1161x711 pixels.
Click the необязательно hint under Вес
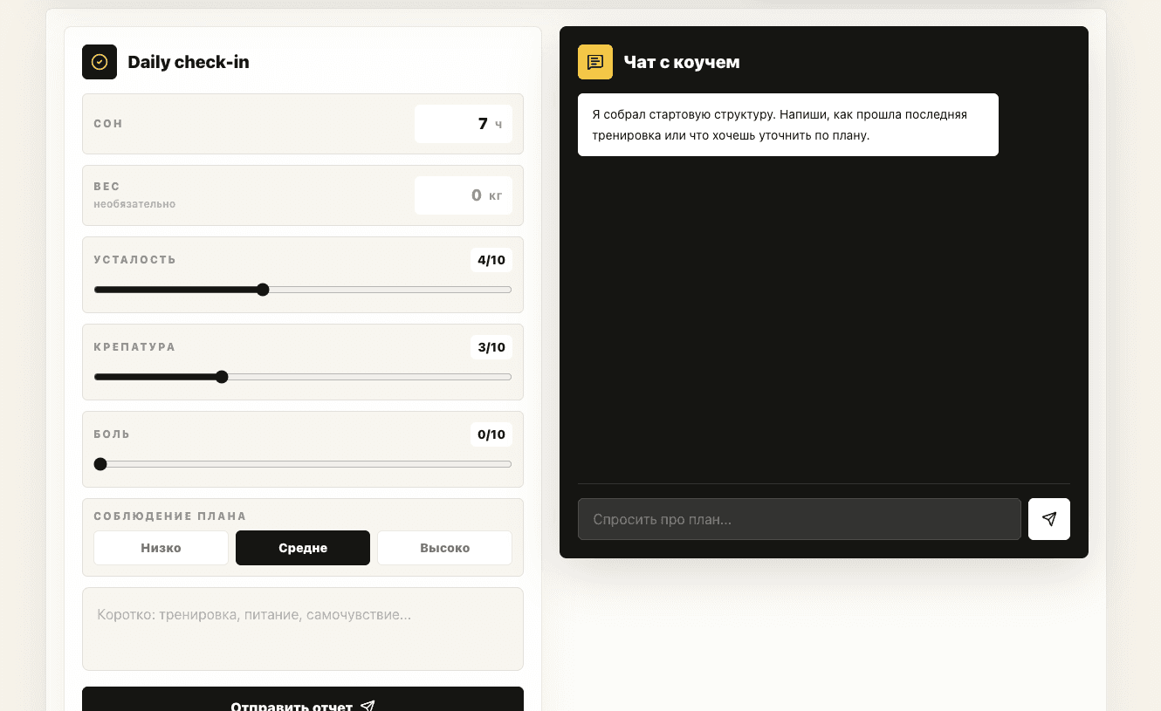(134, 204)
